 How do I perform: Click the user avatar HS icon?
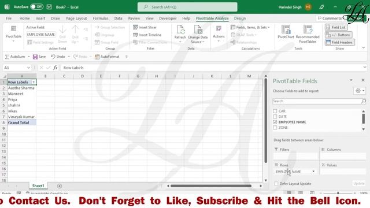click(x=308, y=7)
